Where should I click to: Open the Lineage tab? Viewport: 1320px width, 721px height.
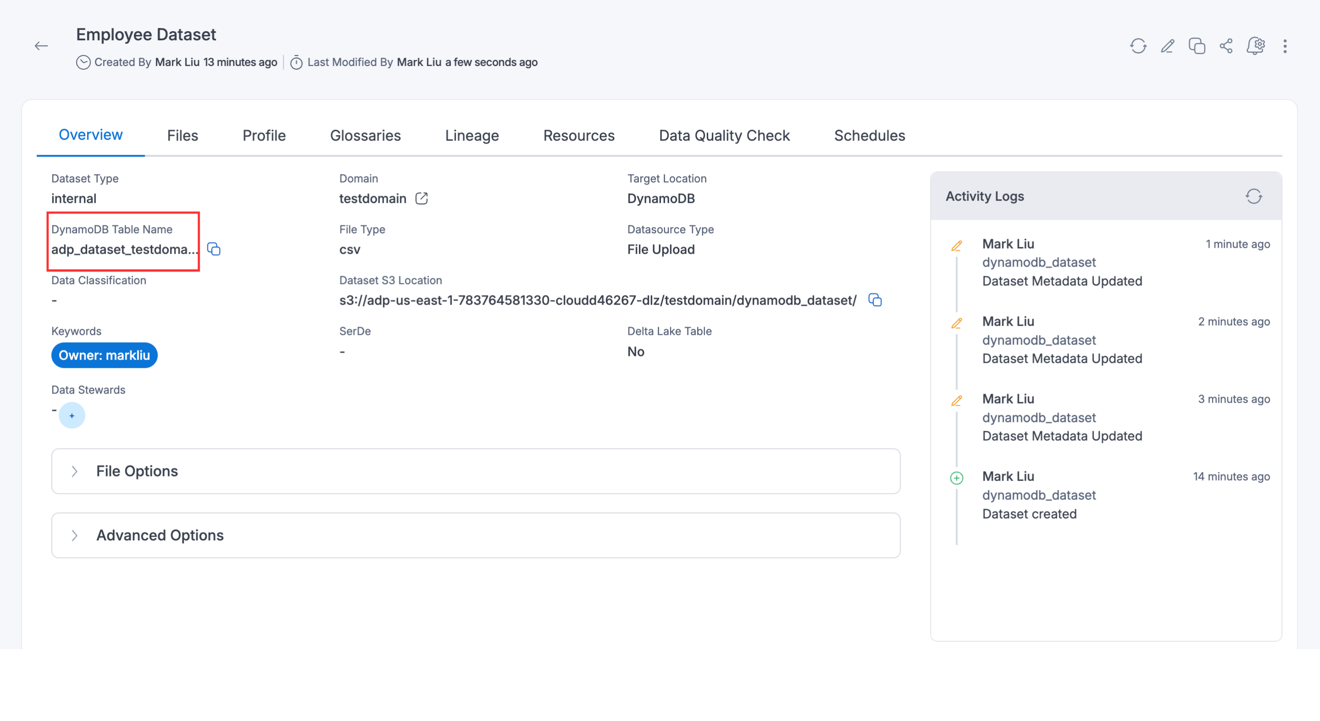click(472, 135)
